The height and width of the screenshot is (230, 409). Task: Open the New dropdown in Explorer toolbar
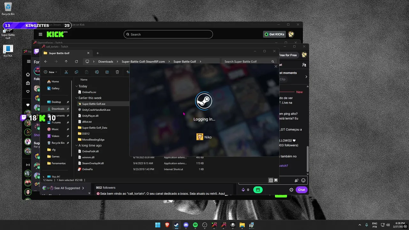[50, 72]
